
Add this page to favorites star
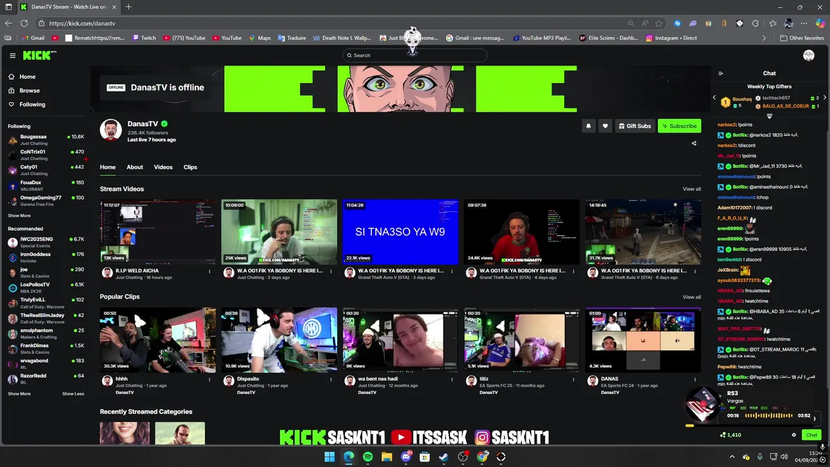[x=659, y=23]
